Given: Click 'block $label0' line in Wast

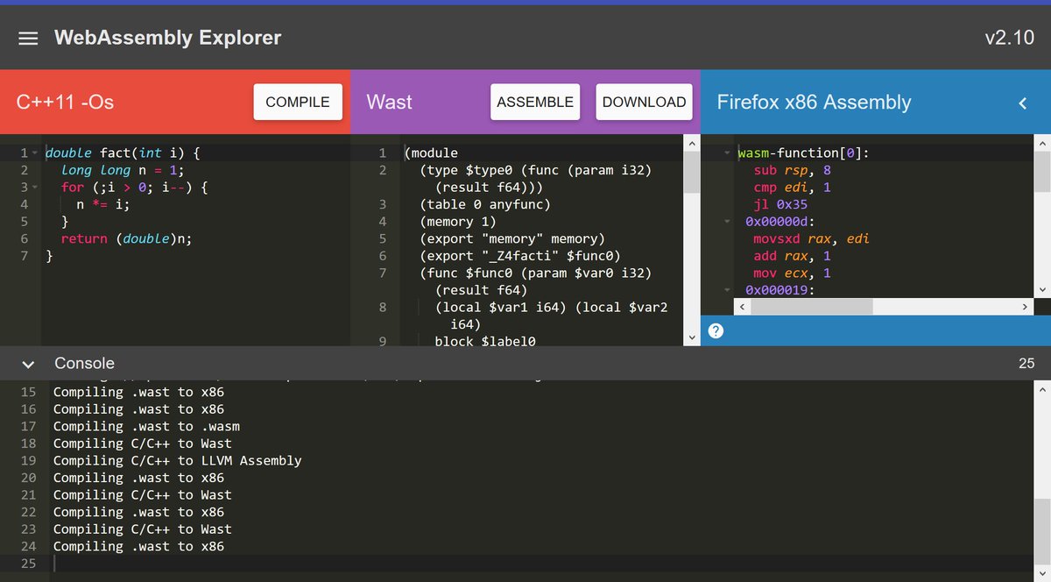Looking at the screenshot, I should coord(485,341).
